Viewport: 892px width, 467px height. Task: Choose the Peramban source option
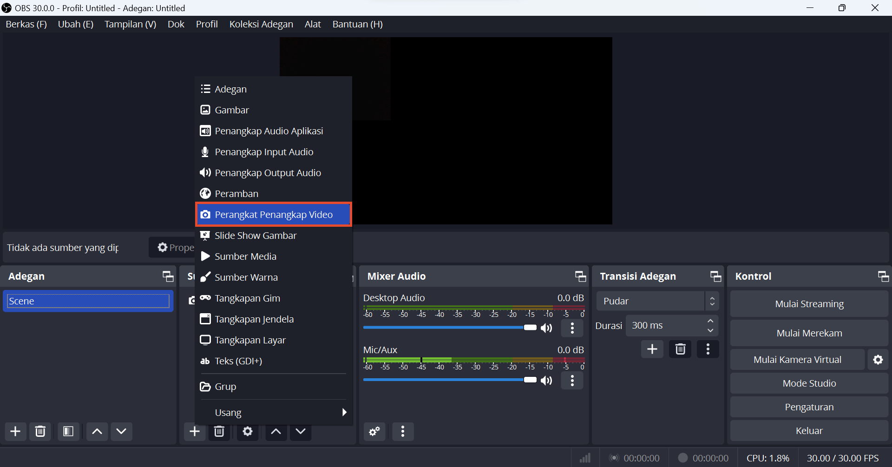point(236,193)
